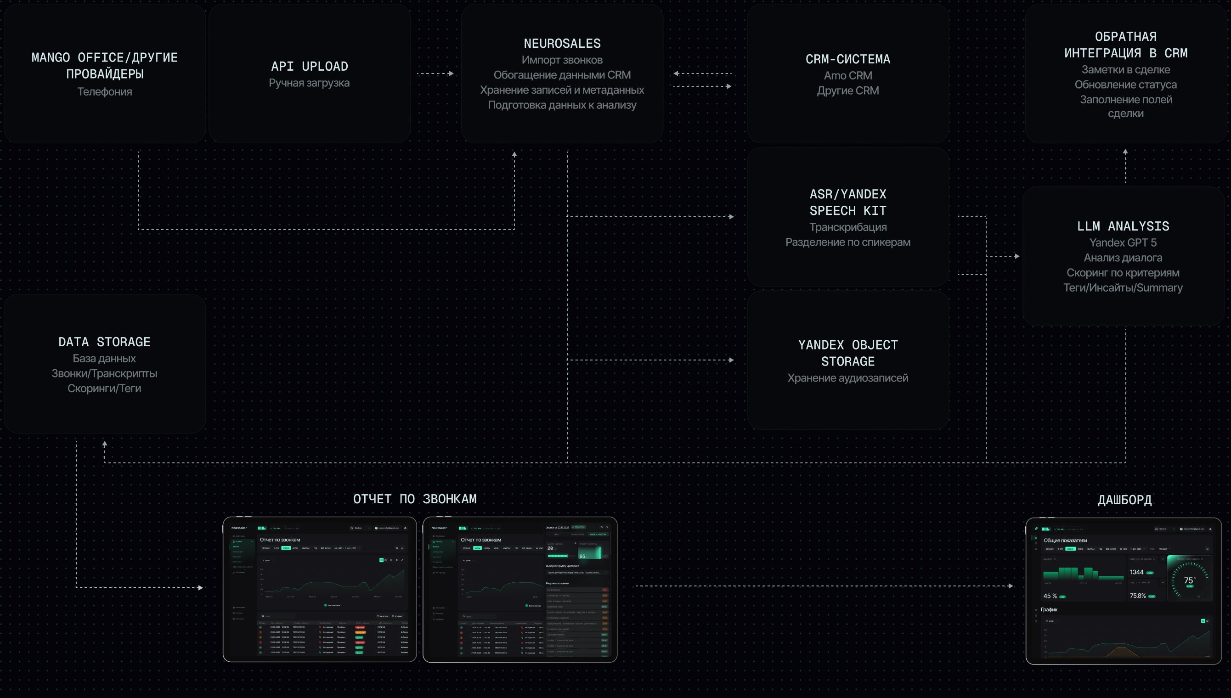Open 'По дням' dropdown in dashboard График section
This screenshot has width=1231, height=698.
coord(1051,621)
